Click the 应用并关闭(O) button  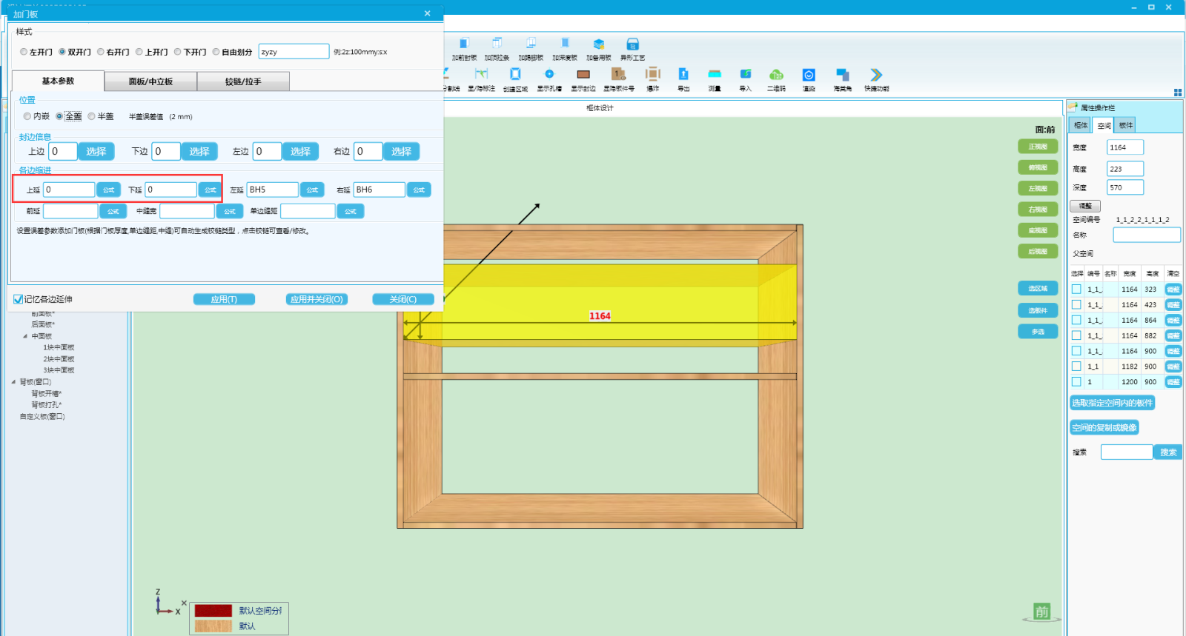point(317,299)
